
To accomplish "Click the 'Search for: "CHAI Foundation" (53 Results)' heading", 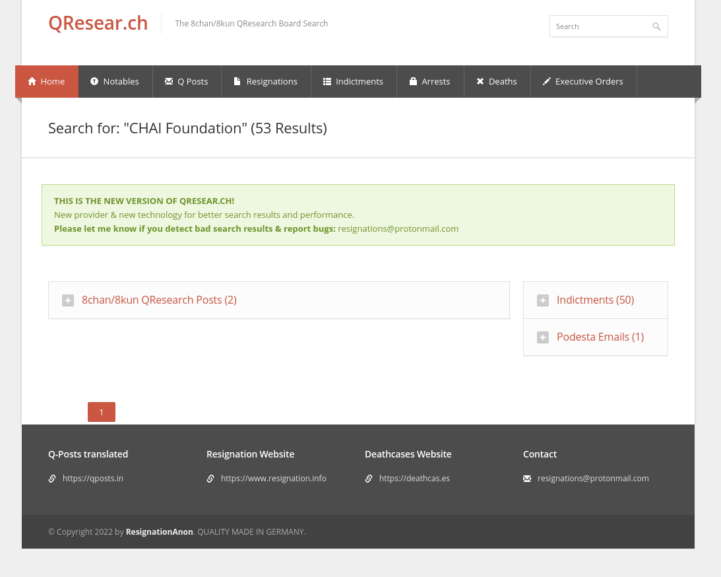I will coord(187,128).
